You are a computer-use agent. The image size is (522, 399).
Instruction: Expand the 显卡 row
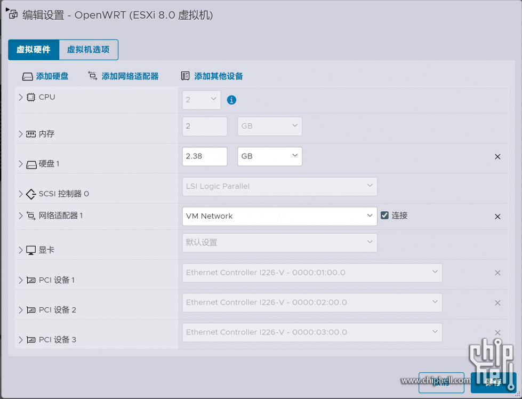point(21,250)
